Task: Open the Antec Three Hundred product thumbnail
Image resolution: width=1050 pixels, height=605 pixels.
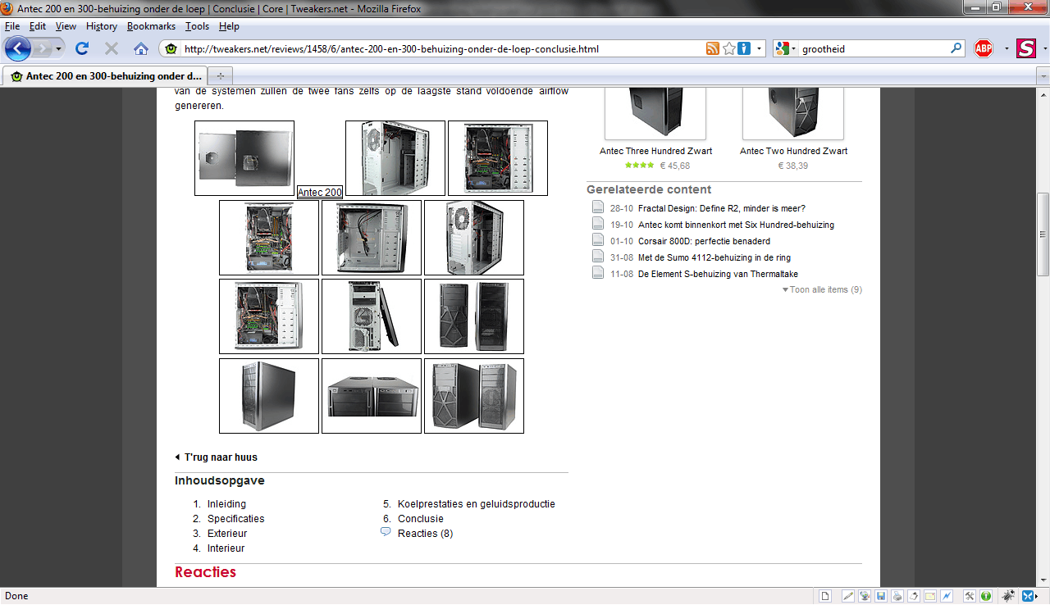Action: pos(655,113)
